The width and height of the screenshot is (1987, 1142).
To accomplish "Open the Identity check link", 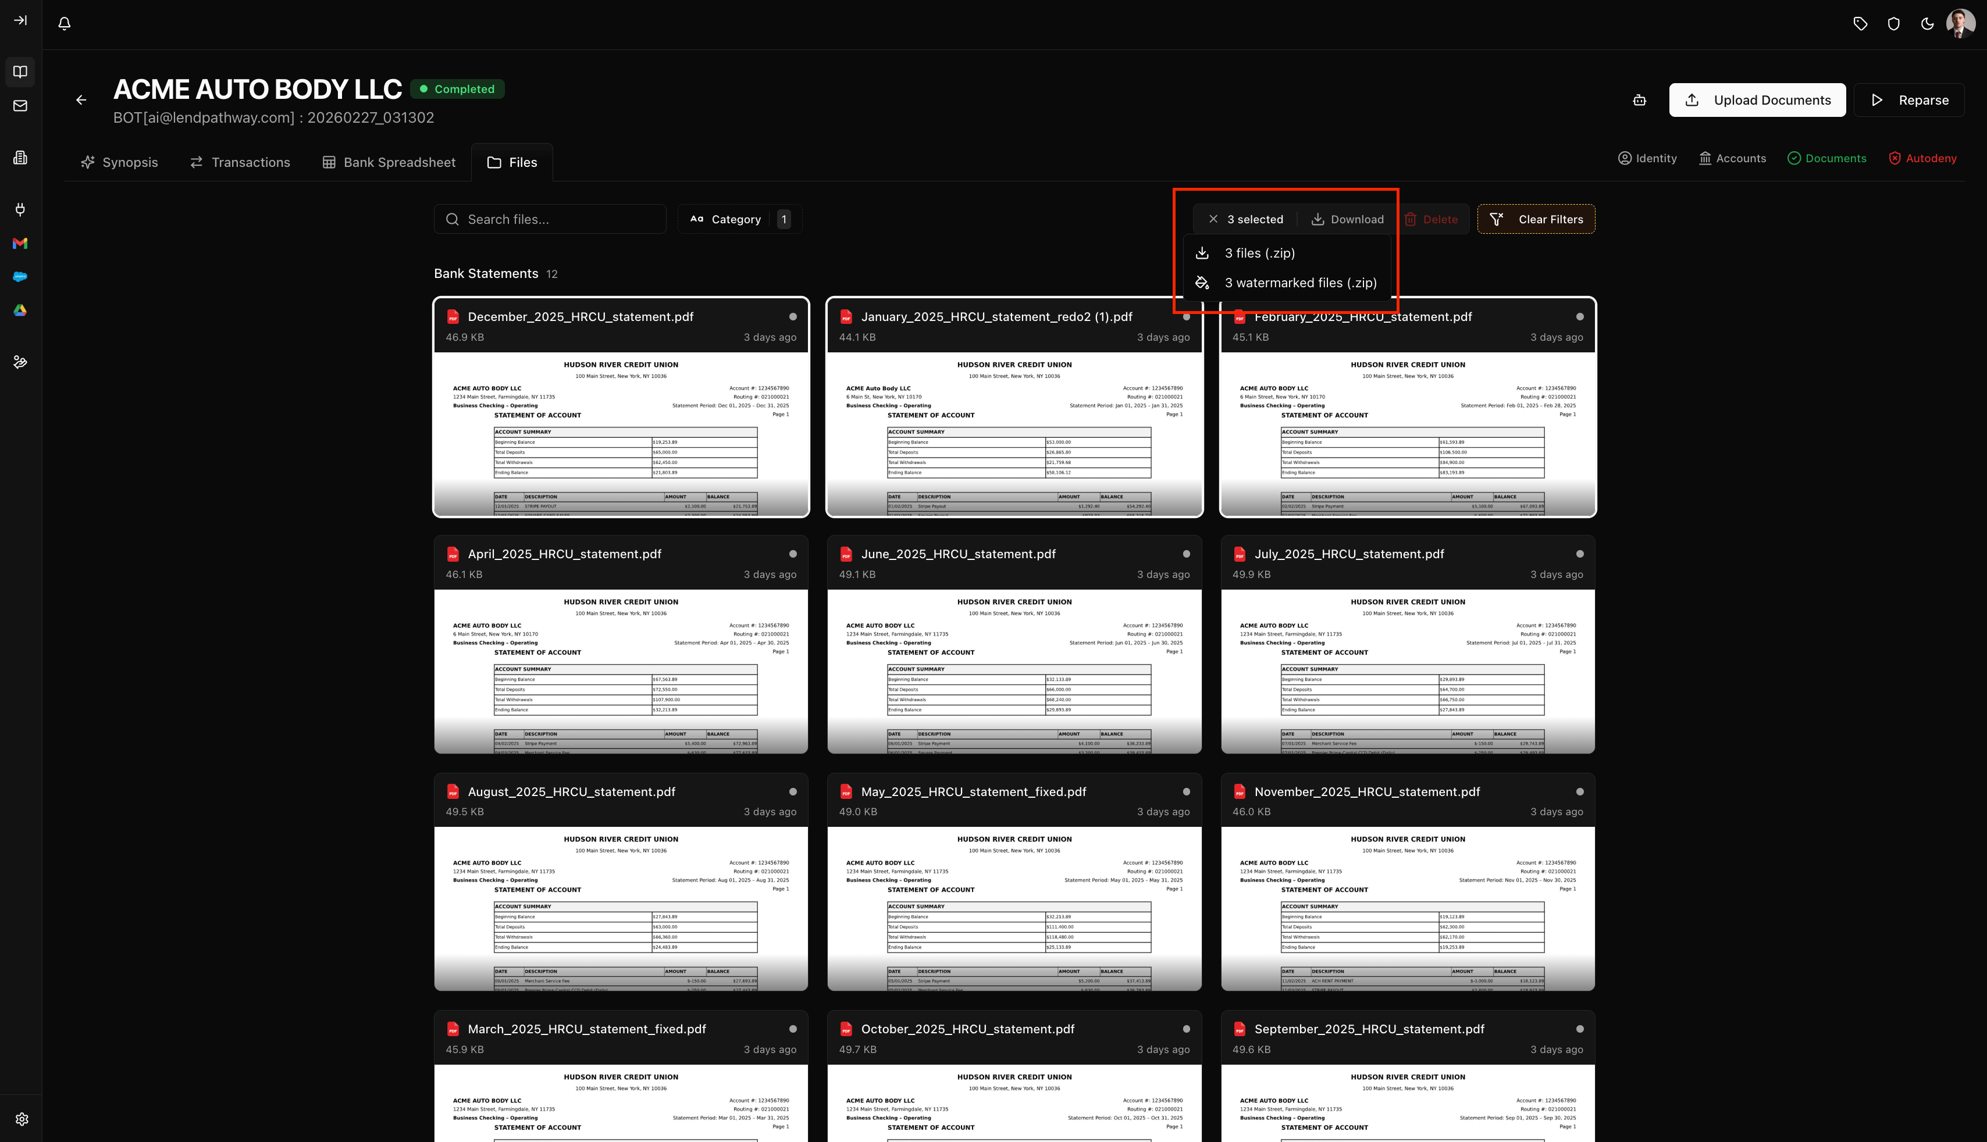I will (1647, 158).
